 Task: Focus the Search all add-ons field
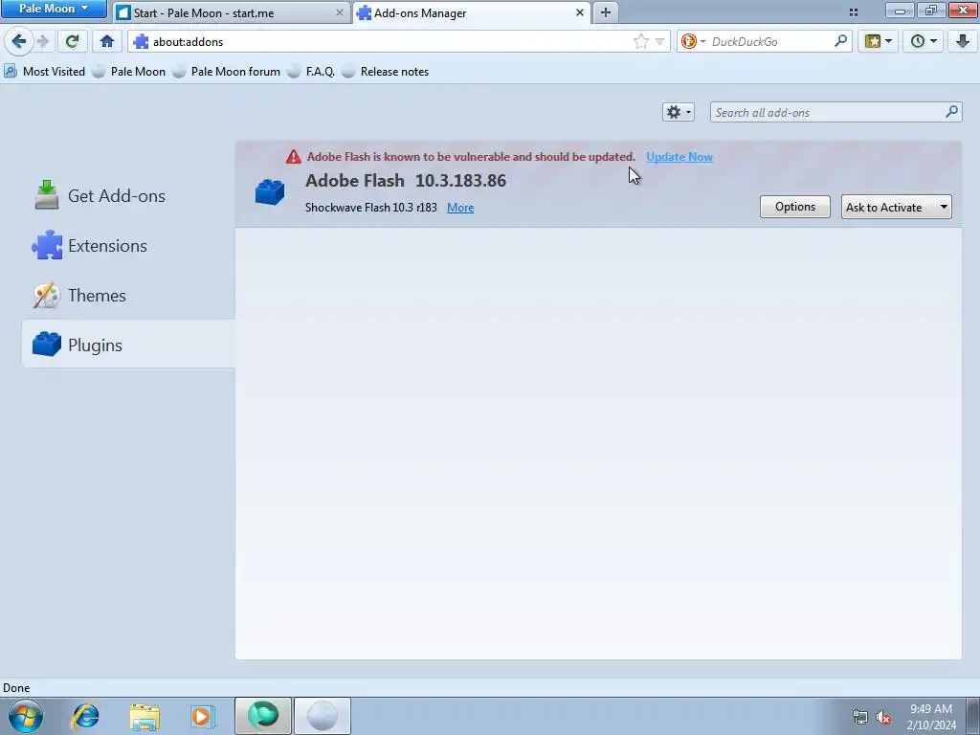point(835,113)
